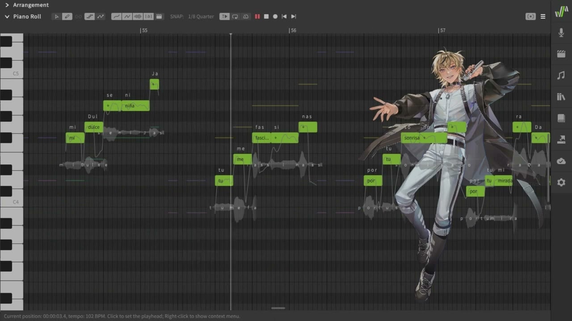Click the status bar position text
The width and height of the screenshot is (572, 321).
pos(122,316)
